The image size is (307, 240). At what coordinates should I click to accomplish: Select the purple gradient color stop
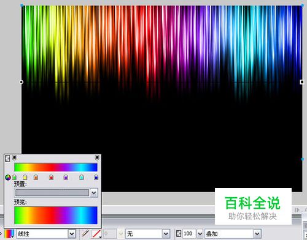point(66,177)
